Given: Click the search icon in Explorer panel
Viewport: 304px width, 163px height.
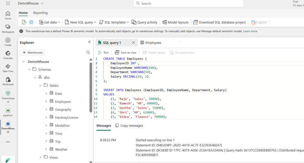Looking at the screenshot, I should [88, 52].
